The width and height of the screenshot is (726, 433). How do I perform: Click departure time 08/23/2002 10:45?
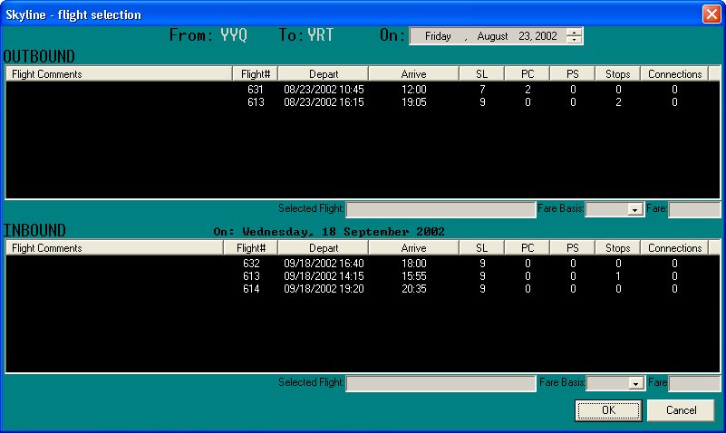pyautogui.click(x=324, y=90)
